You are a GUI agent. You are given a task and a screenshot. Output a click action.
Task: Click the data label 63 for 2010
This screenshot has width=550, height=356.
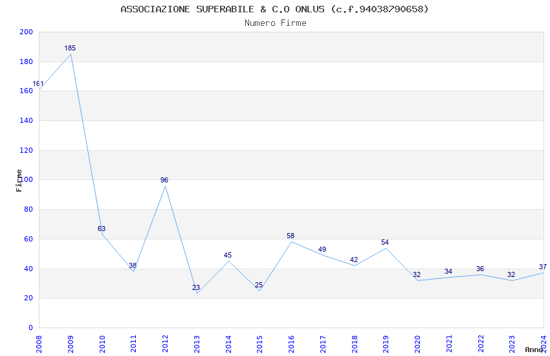(x=102, y=228)
